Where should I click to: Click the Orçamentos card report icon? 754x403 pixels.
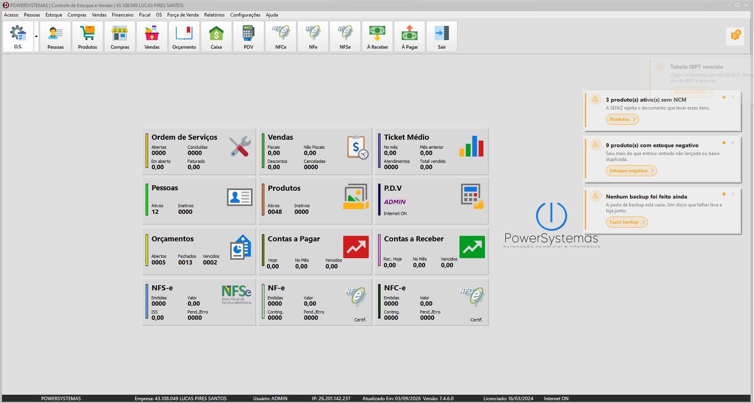(x=241, y=247)
